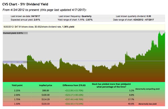Click 'Expected annual yield: 2.61%'
The width and height of the screenshot is (168, 109).
[25, 20]
